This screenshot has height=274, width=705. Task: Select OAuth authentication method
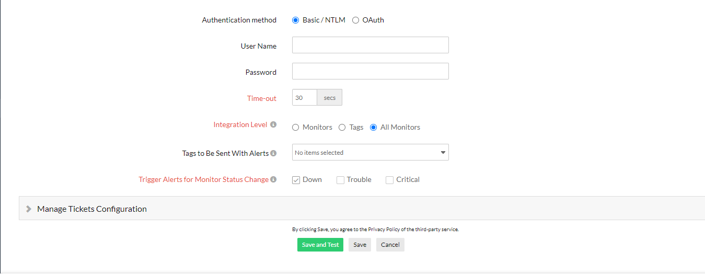click(x=355, y=20)
